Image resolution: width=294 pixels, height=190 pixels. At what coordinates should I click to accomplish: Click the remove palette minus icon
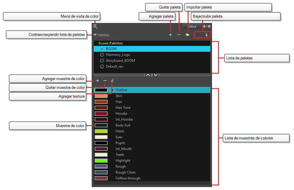click(179, 35)
